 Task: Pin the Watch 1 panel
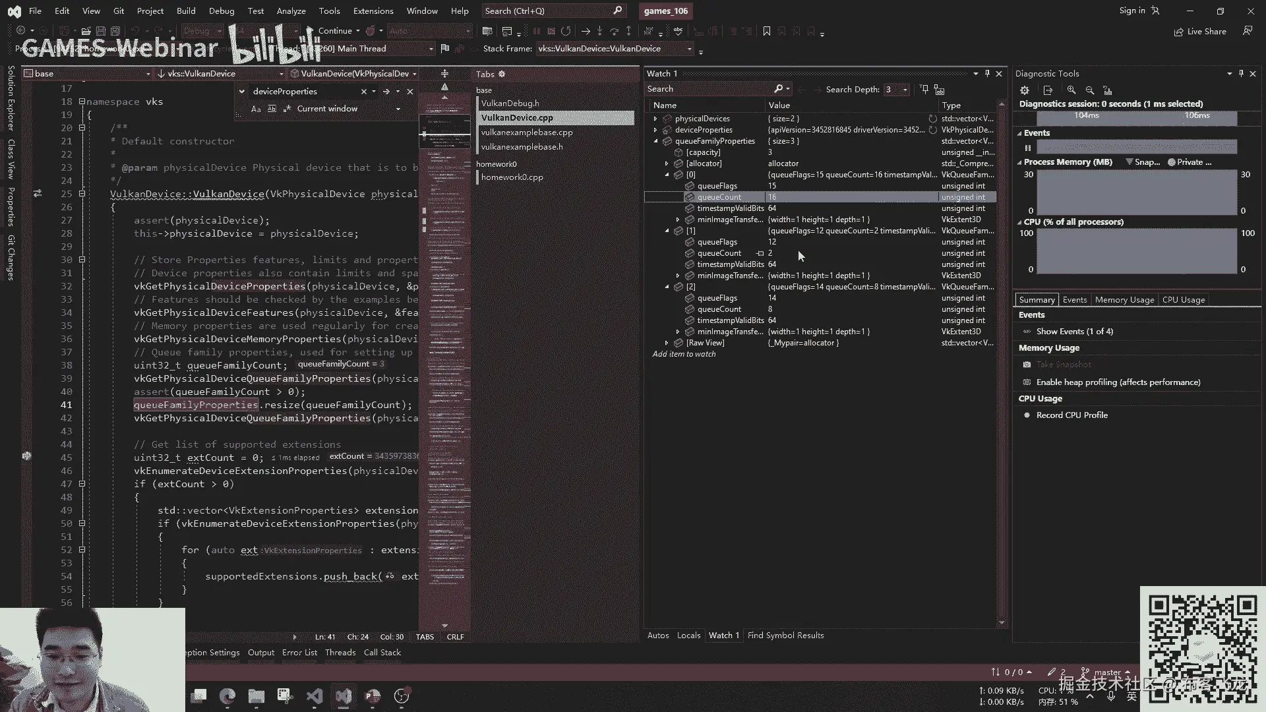click(987, 73)
